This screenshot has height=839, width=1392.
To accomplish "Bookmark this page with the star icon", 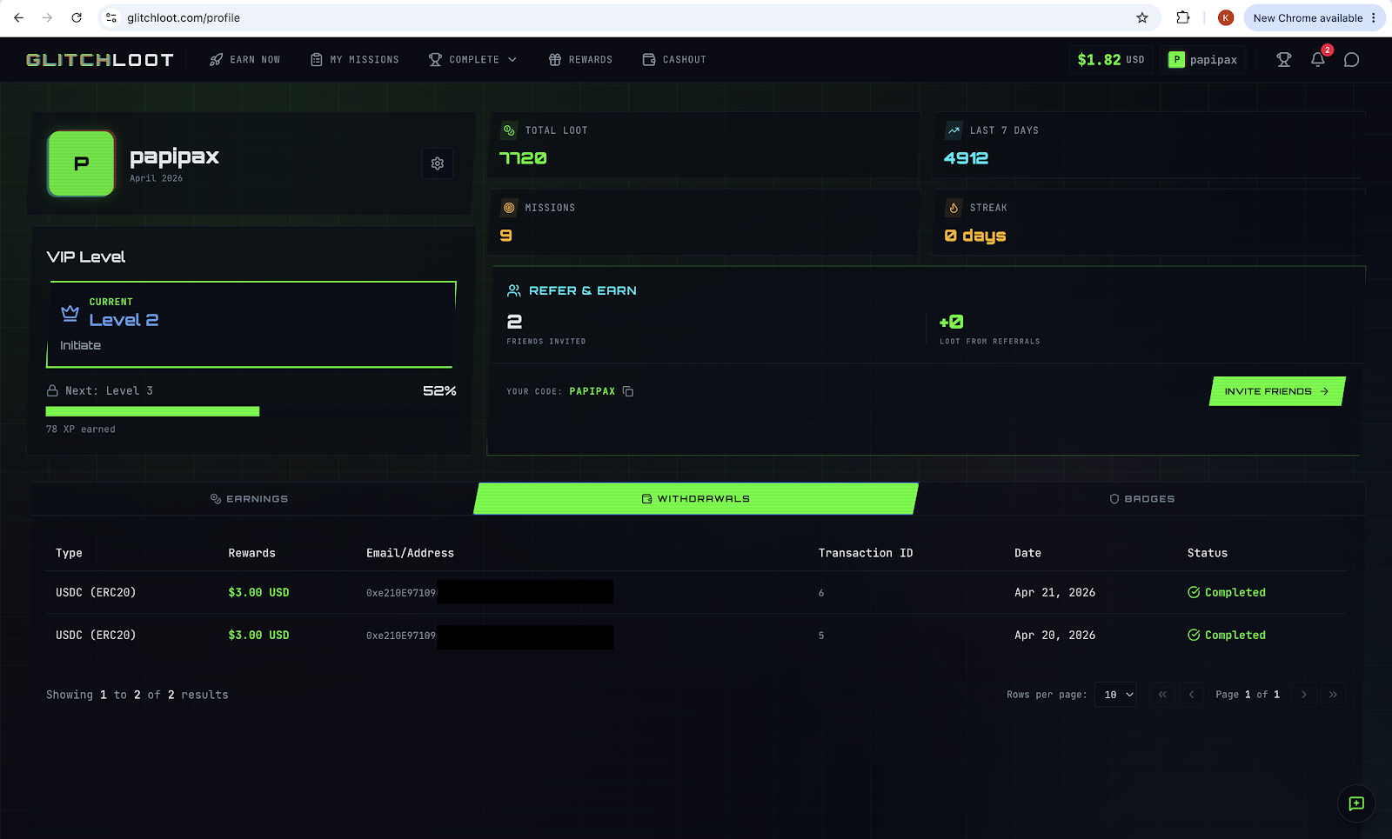I will click(x=1142, y=17).
